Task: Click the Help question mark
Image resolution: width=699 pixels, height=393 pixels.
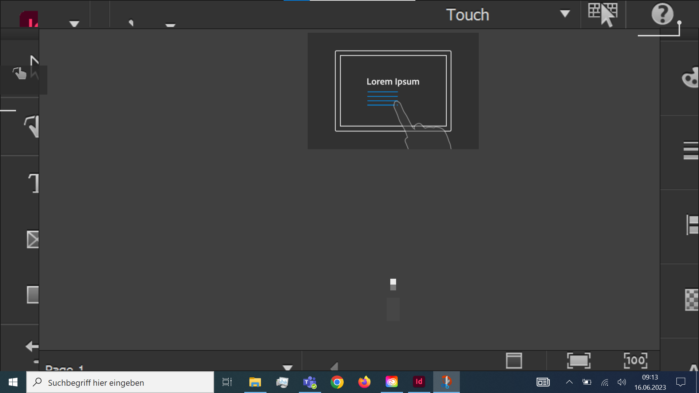Action: tap(662, 14)
